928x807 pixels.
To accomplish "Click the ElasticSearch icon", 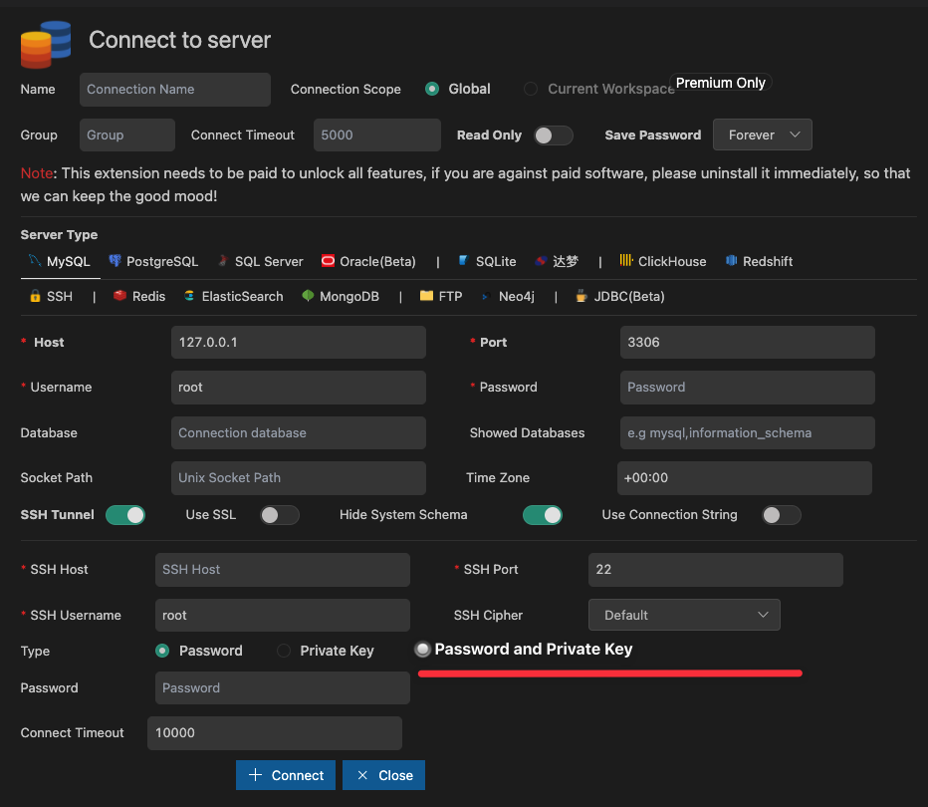I will pyautogui.click(x=189, y=296).
